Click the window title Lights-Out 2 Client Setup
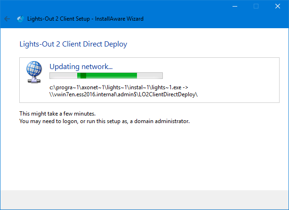Image resolution: width=289 pixels, height=210 pixels. (x=85, y=19)
